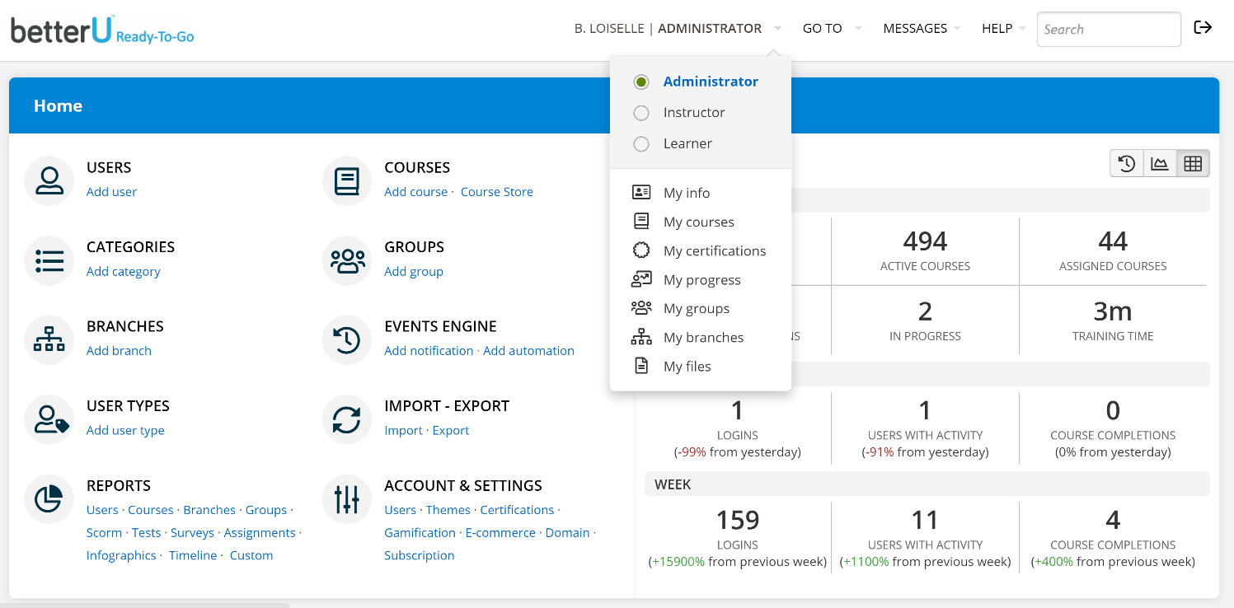Viewport: 1234px width, 608px height.
Task: Expand the Help dropdown
Action: coord(1002,29)
